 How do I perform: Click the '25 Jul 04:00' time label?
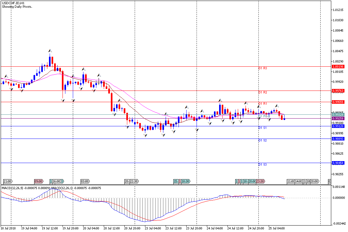(277, 228)
